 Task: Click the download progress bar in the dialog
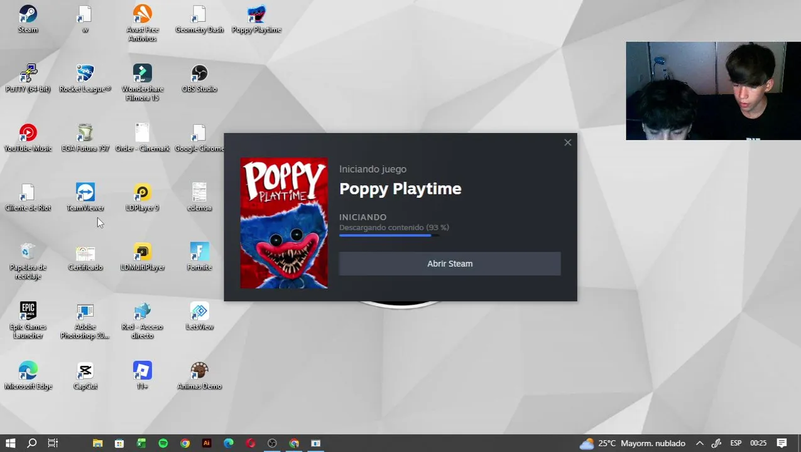[389, 235]
